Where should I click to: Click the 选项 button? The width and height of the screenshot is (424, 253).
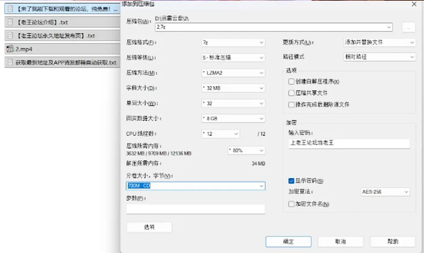pyautogui.click(x=149, y=227)
